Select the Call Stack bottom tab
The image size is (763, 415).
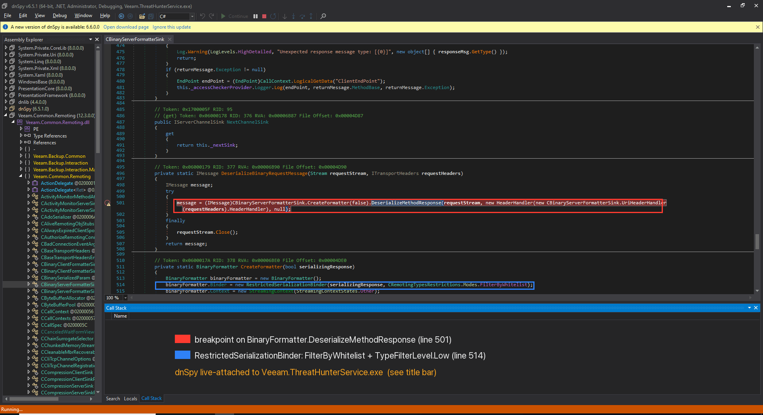pyautogui.click(x=151, y=398)
